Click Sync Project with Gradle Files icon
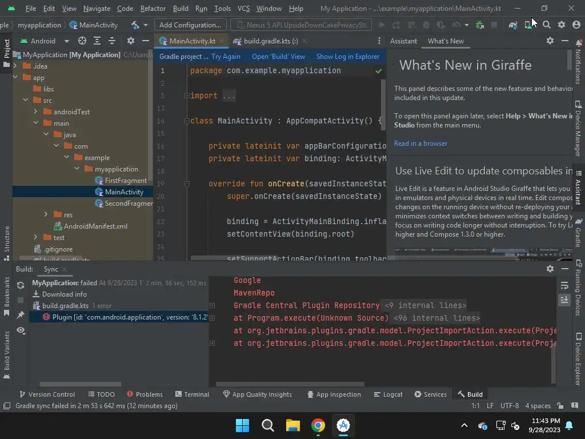Viewport: 585px width, 439px height. (x=513, y=25)
